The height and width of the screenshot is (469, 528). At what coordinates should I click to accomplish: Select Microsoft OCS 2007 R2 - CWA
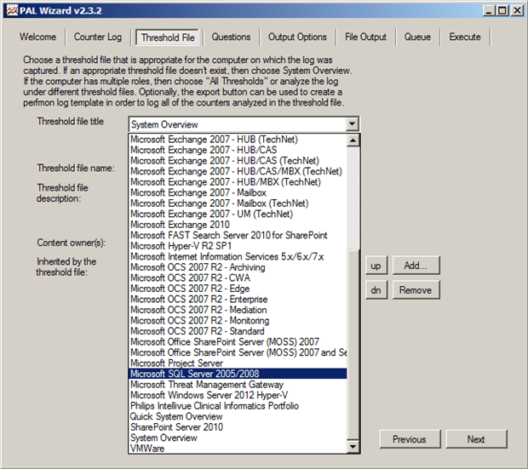238,277
